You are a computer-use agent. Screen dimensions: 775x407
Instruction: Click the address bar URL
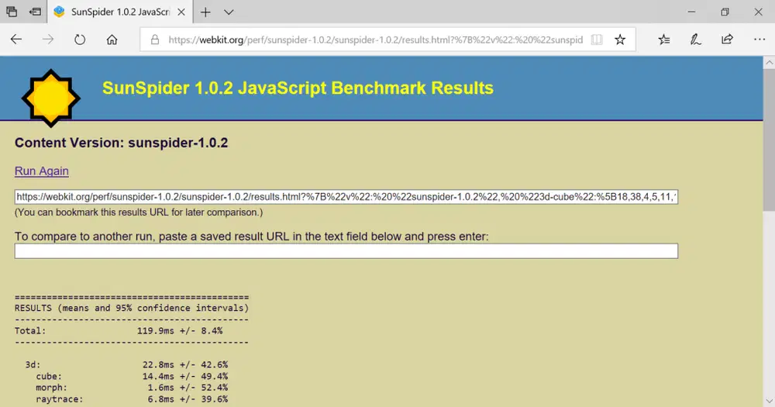point(376,40)
